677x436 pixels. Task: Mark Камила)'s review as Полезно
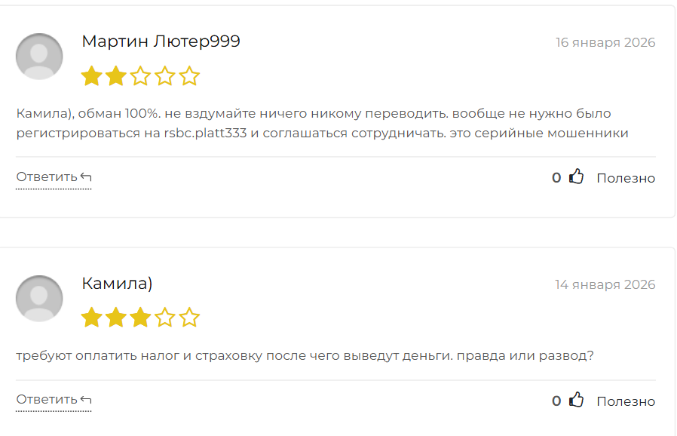tap(626, 401)
